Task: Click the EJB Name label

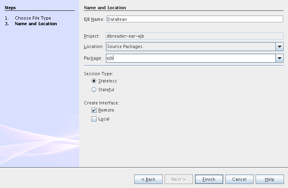Action: (x=94, y=19)
